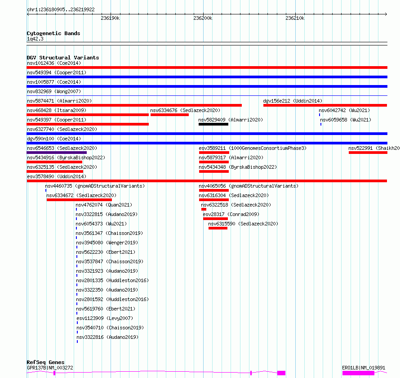Open nsv5434348 (ByrskaBishop2022) label
This screenshot has width=400, height=378.
coord(238,167)
